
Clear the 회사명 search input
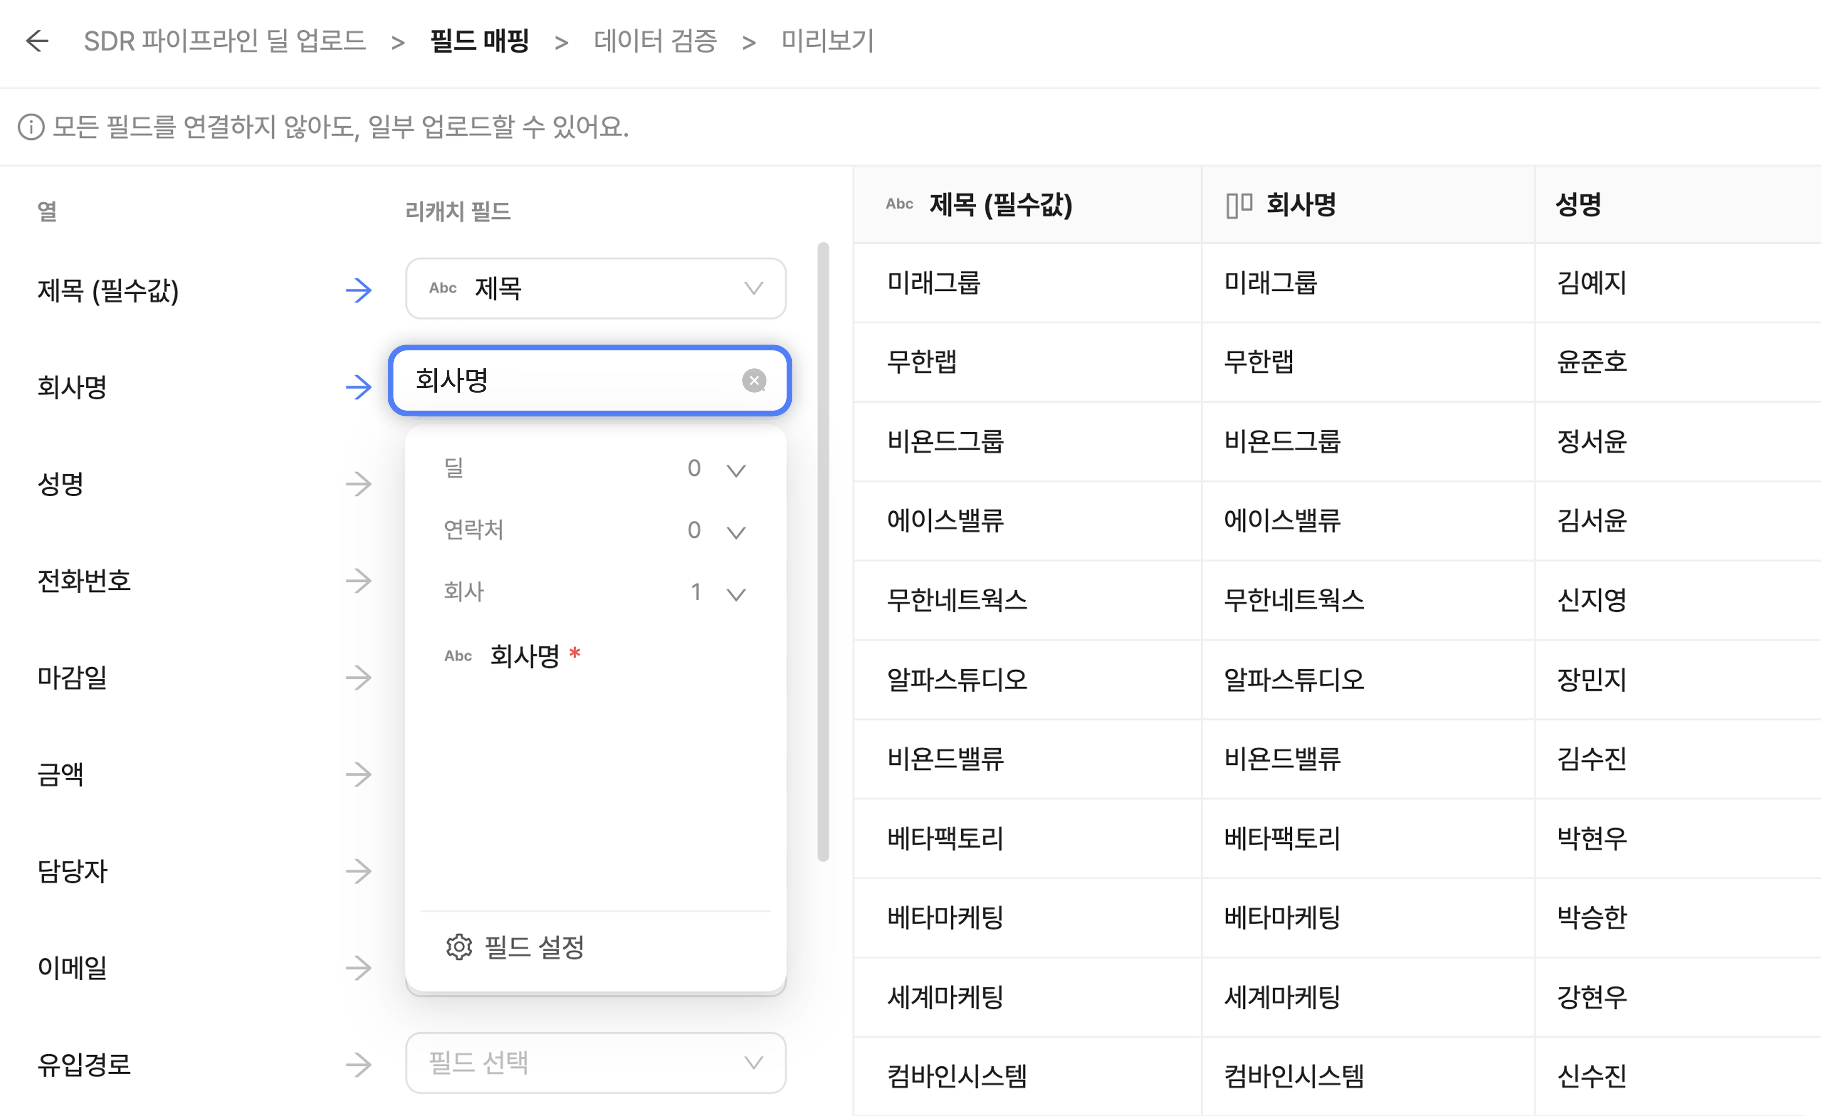click(x=754, y=380)
